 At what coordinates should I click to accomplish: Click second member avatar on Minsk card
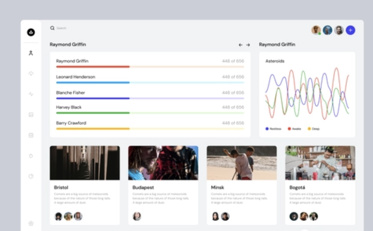[225, 216]
